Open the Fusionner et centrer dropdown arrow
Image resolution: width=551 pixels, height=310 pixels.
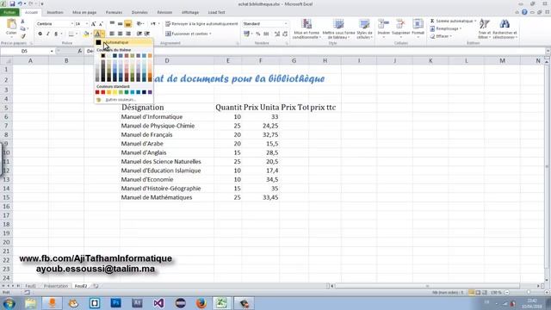[x=210, y=34]
